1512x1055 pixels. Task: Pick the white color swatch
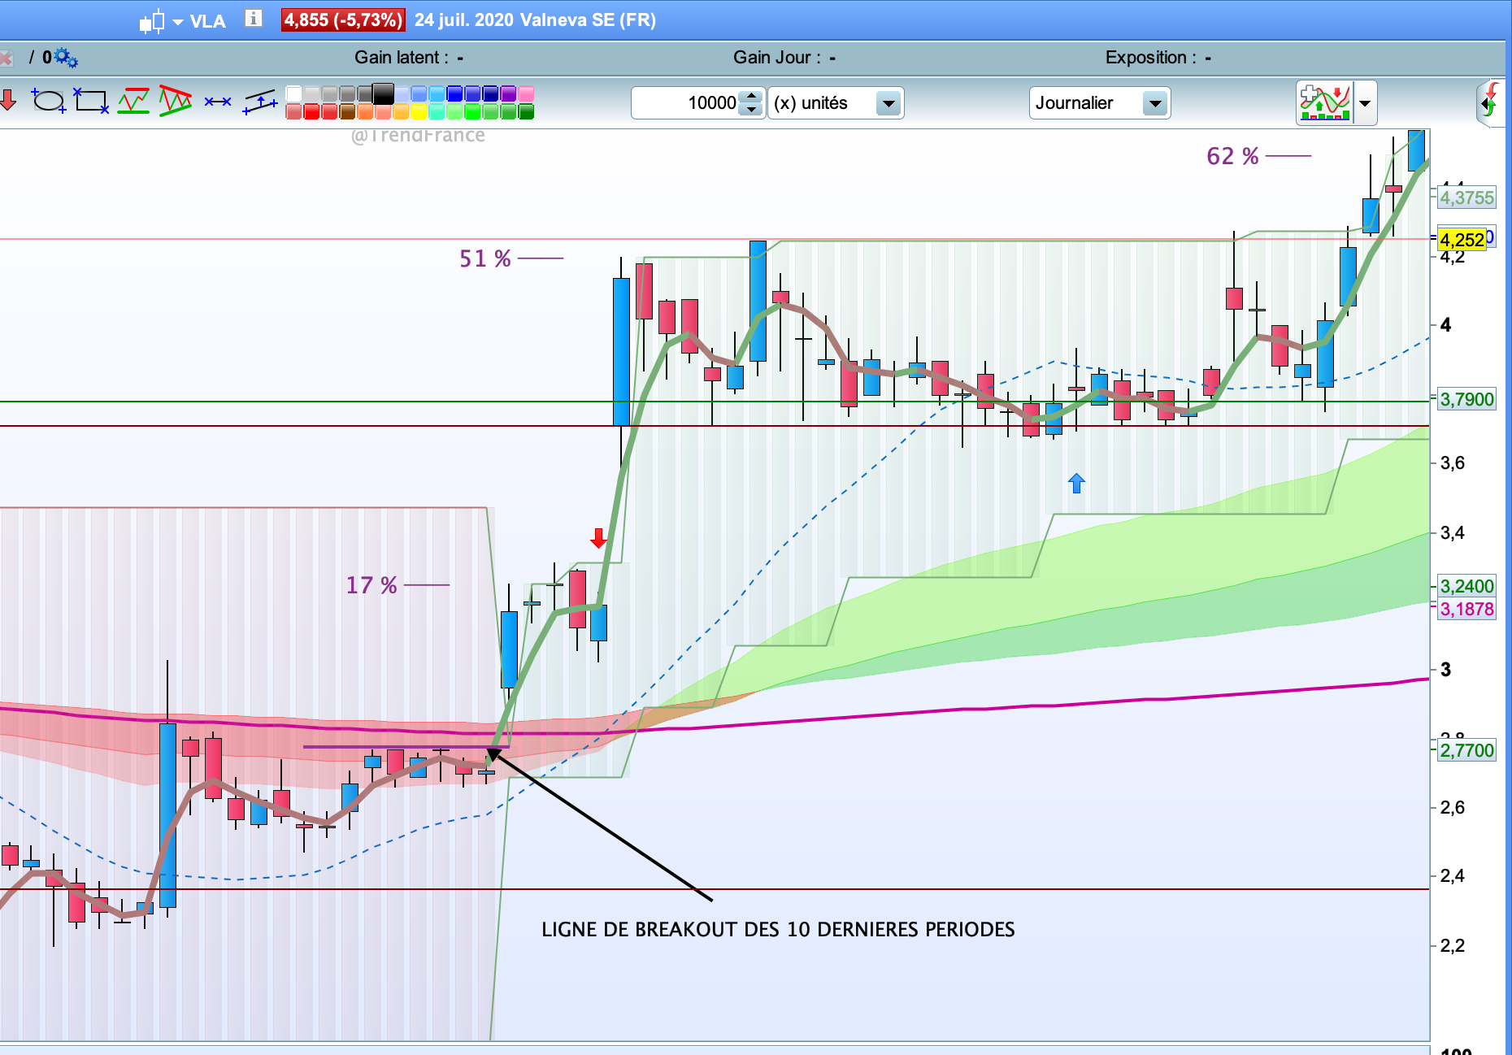[x=294, y=93]
